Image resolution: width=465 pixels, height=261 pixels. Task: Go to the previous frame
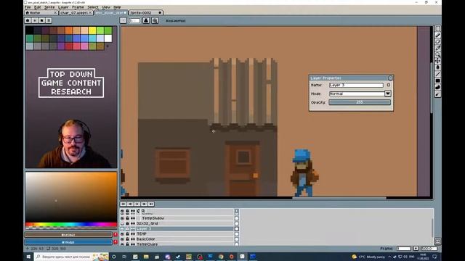(130, 204)
